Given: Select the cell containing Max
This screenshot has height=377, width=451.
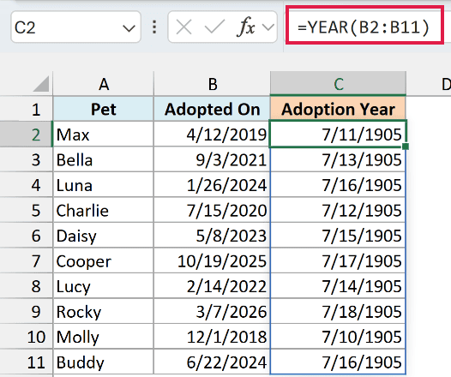Looking at the screenshot, I should (x=104, y=135).
